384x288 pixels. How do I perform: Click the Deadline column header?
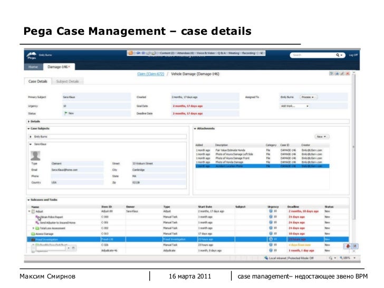(x=293, y=207)
